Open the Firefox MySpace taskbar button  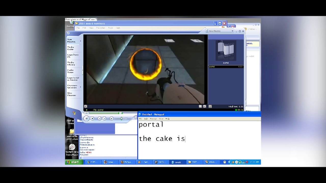coord(127,162)
